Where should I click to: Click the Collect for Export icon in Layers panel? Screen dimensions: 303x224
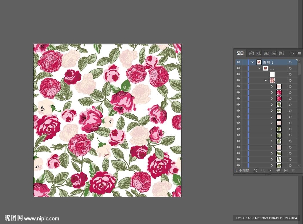256,170
